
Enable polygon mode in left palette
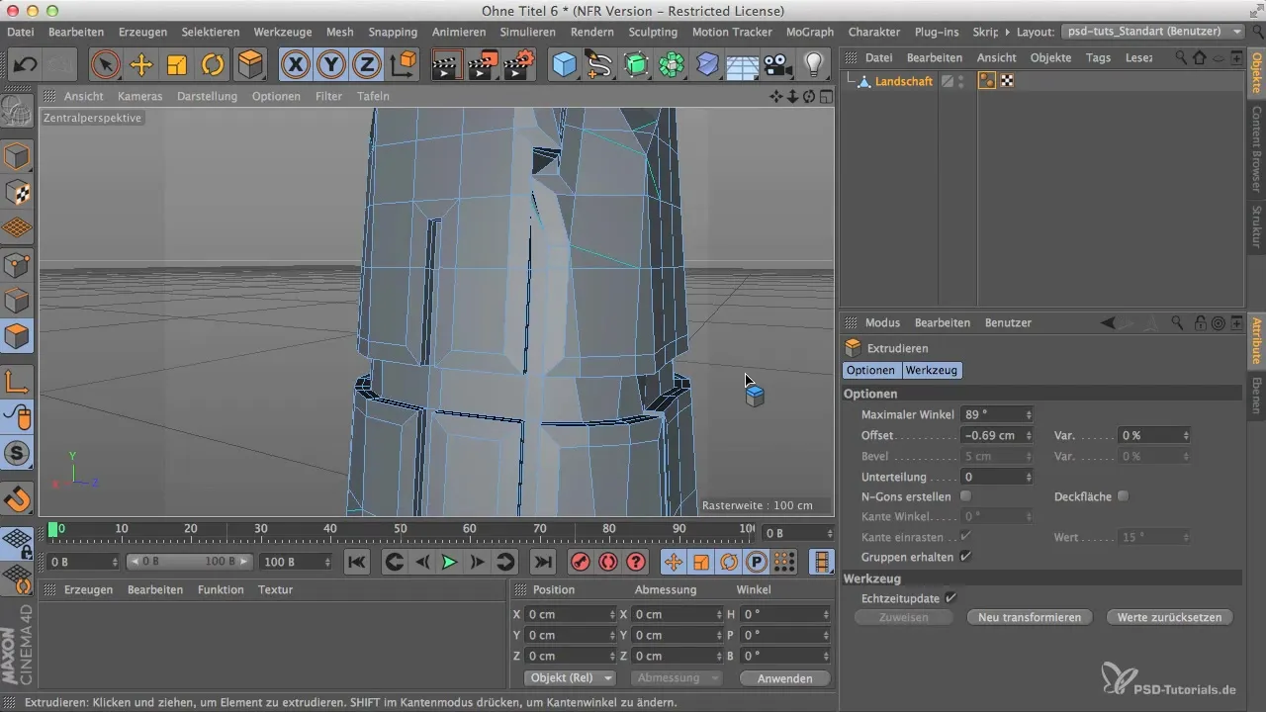(x=18, y=336)
